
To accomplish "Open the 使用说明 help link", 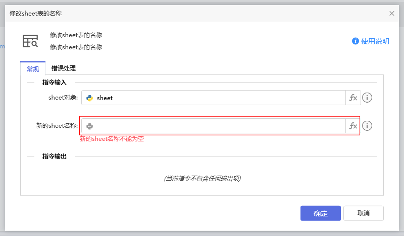I will pos(375,41).
